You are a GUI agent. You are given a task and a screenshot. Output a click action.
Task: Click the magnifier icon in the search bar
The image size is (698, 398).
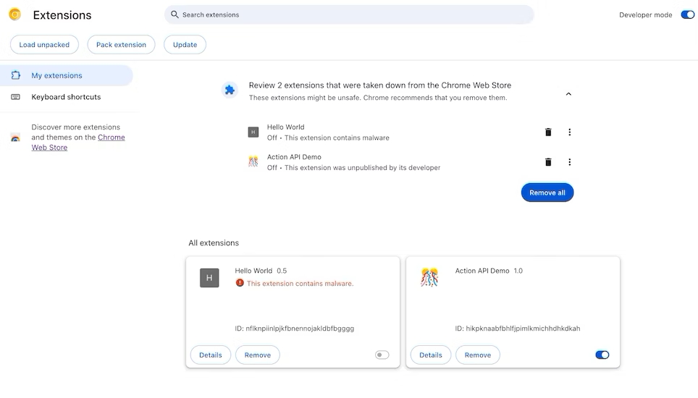[174, 14]
